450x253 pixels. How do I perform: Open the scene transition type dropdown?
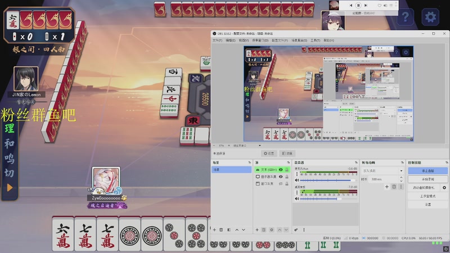click(382, 171)
